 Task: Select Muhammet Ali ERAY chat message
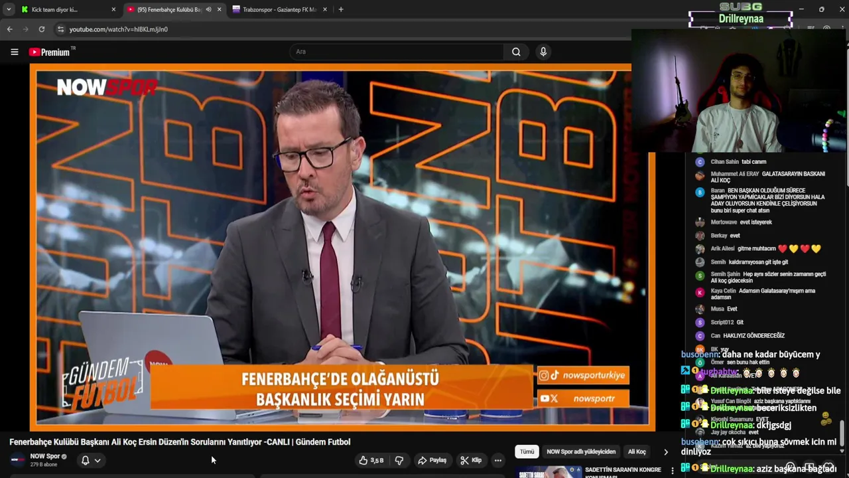tap(768, 177)
